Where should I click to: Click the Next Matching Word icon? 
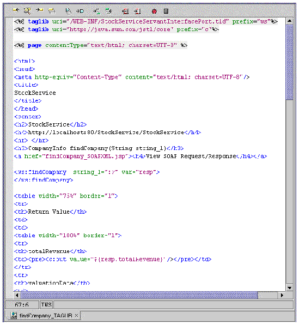(x=109, y=11)
